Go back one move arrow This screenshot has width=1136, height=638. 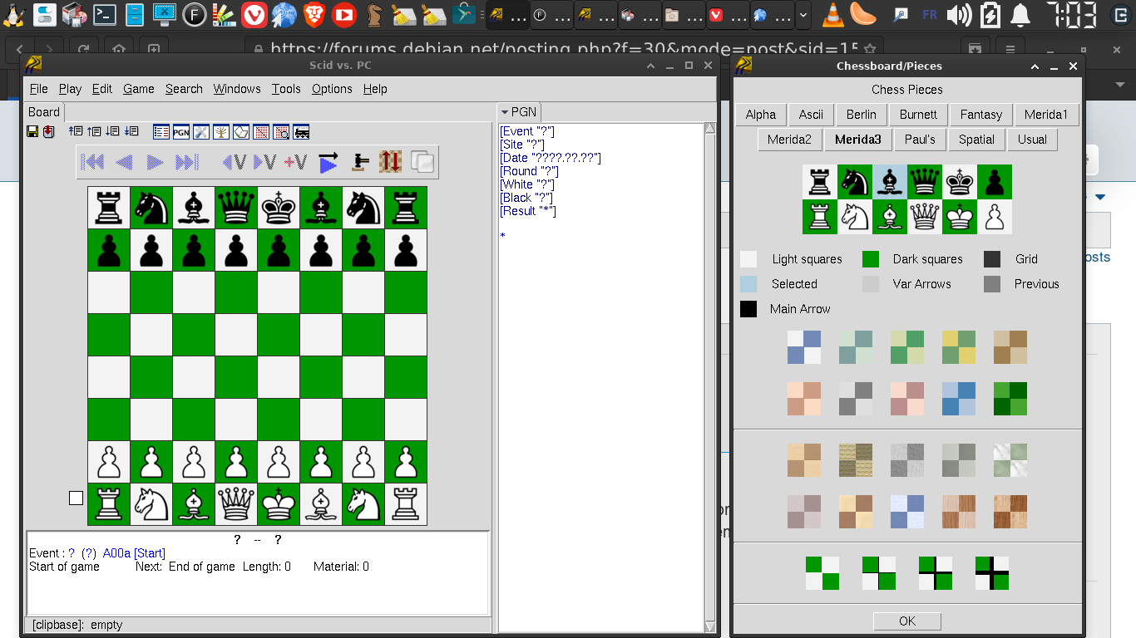124,162
